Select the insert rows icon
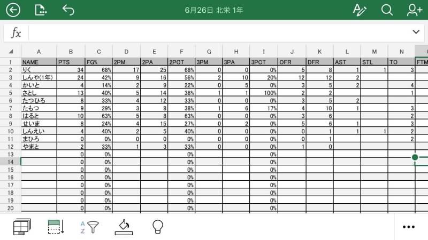This screenshot has width=428, height=240. tap(56, 227)
